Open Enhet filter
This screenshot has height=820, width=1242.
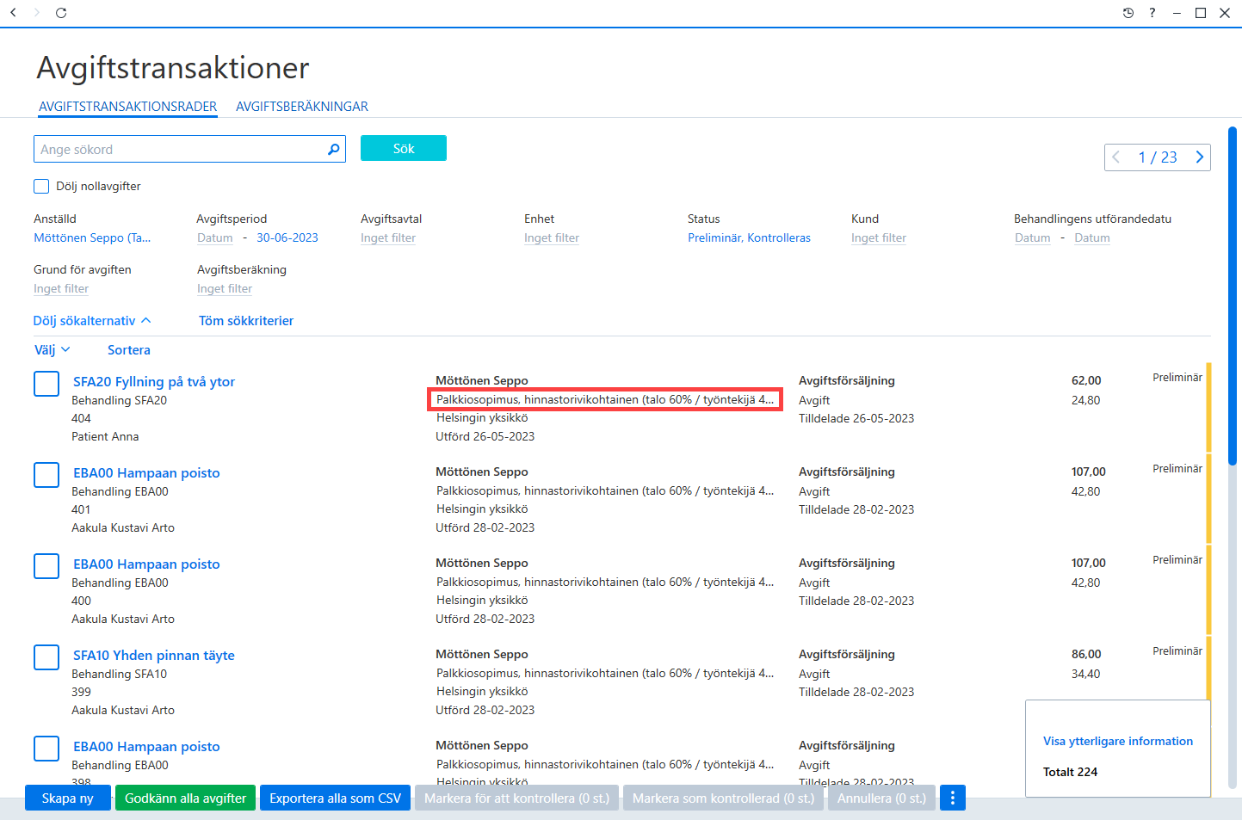point(552,237)
